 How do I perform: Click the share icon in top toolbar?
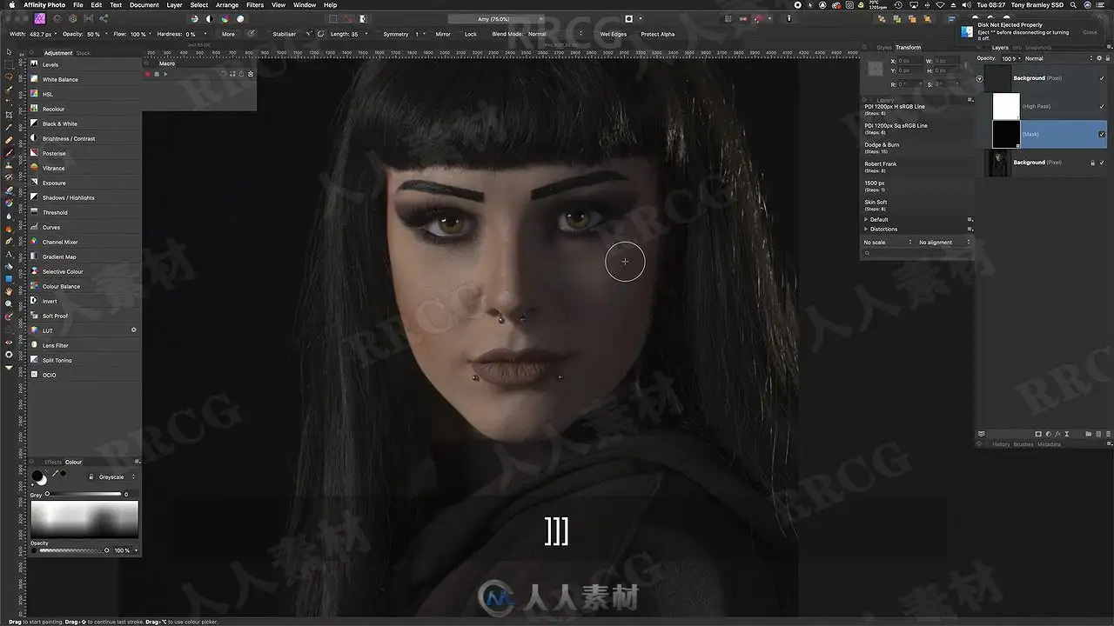[104, 18]
